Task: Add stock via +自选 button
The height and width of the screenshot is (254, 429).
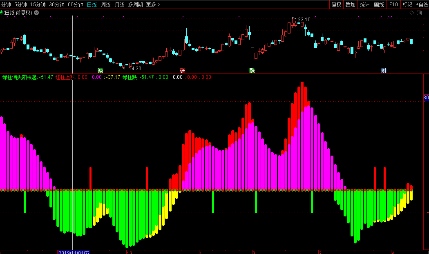Action: tap(422, 4)
